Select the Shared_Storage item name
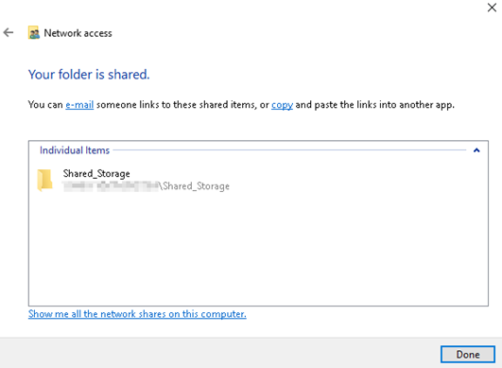Viewport: 502px width, 368px height. tap(96, 173)
